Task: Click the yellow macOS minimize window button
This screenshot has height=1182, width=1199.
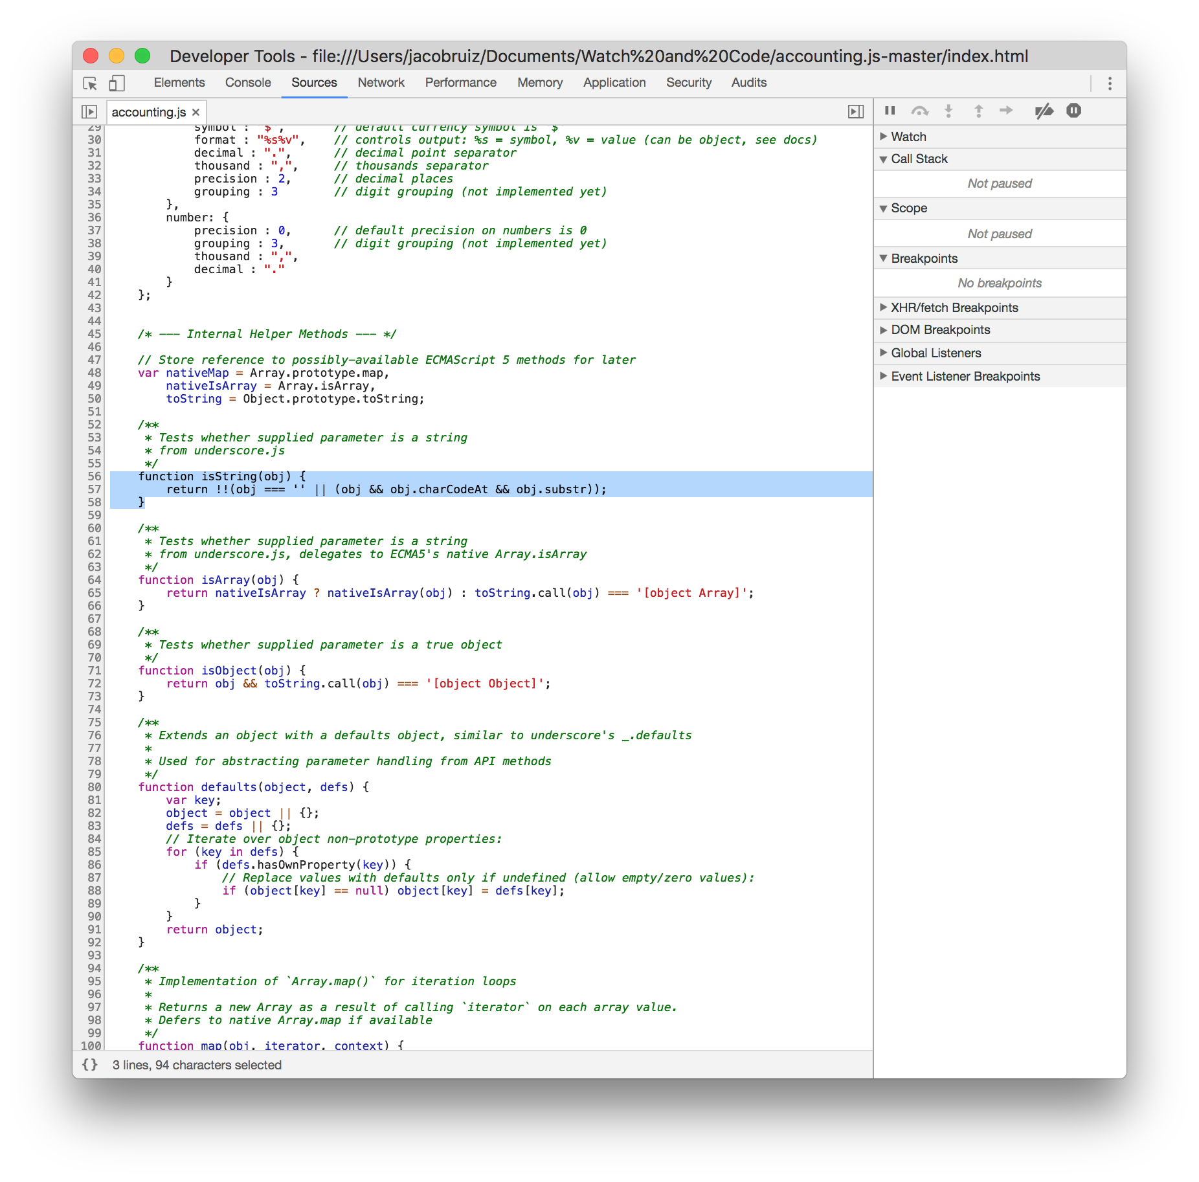Action: pyautogui.click(x=117, y=56)
